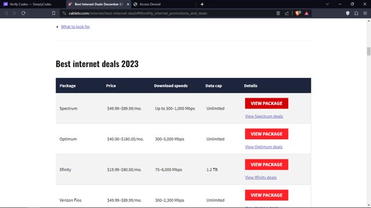
Task: Click the Data cap column header
Action: [214, 86]
